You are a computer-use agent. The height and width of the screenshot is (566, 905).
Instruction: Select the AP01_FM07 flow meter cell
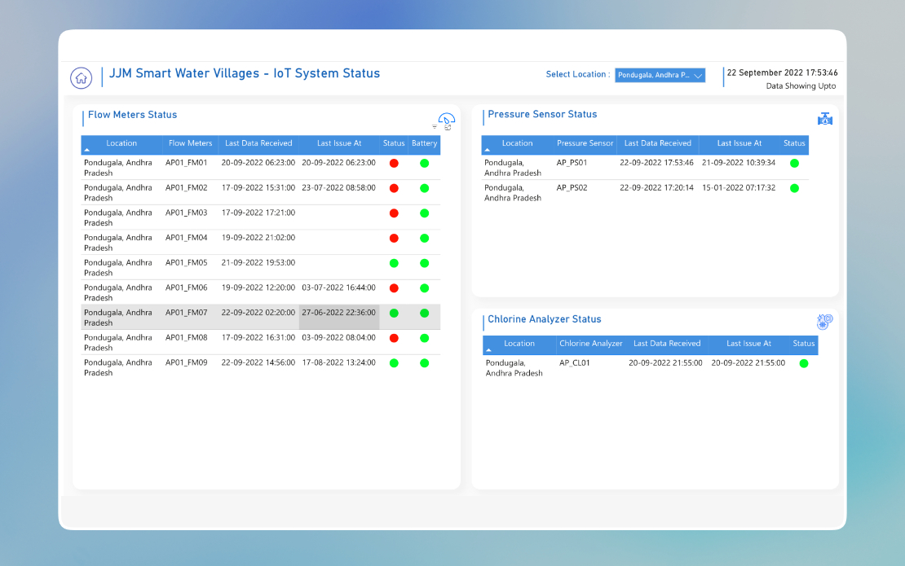point(187,313)
